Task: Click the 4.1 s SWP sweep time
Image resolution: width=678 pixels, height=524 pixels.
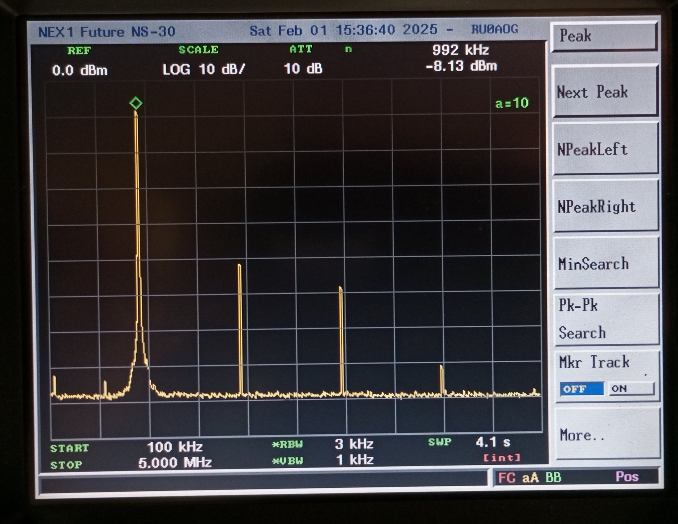Action: [493, 442]
